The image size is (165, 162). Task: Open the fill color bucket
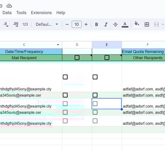pyautogui.click(x=137, y=23)
